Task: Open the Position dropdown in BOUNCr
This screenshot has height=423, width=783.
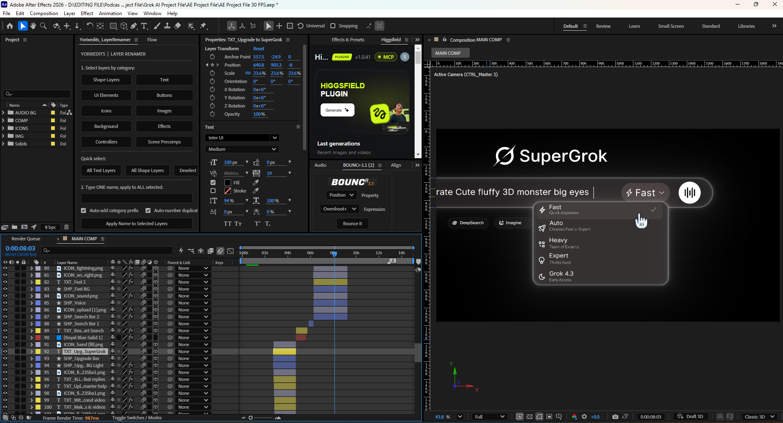Action: (341, 195)
